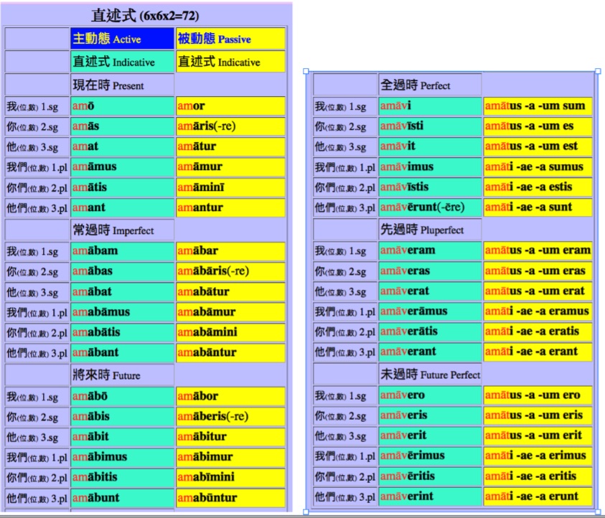Select the 全過時 Perfect heading cell

pos(430,85)
